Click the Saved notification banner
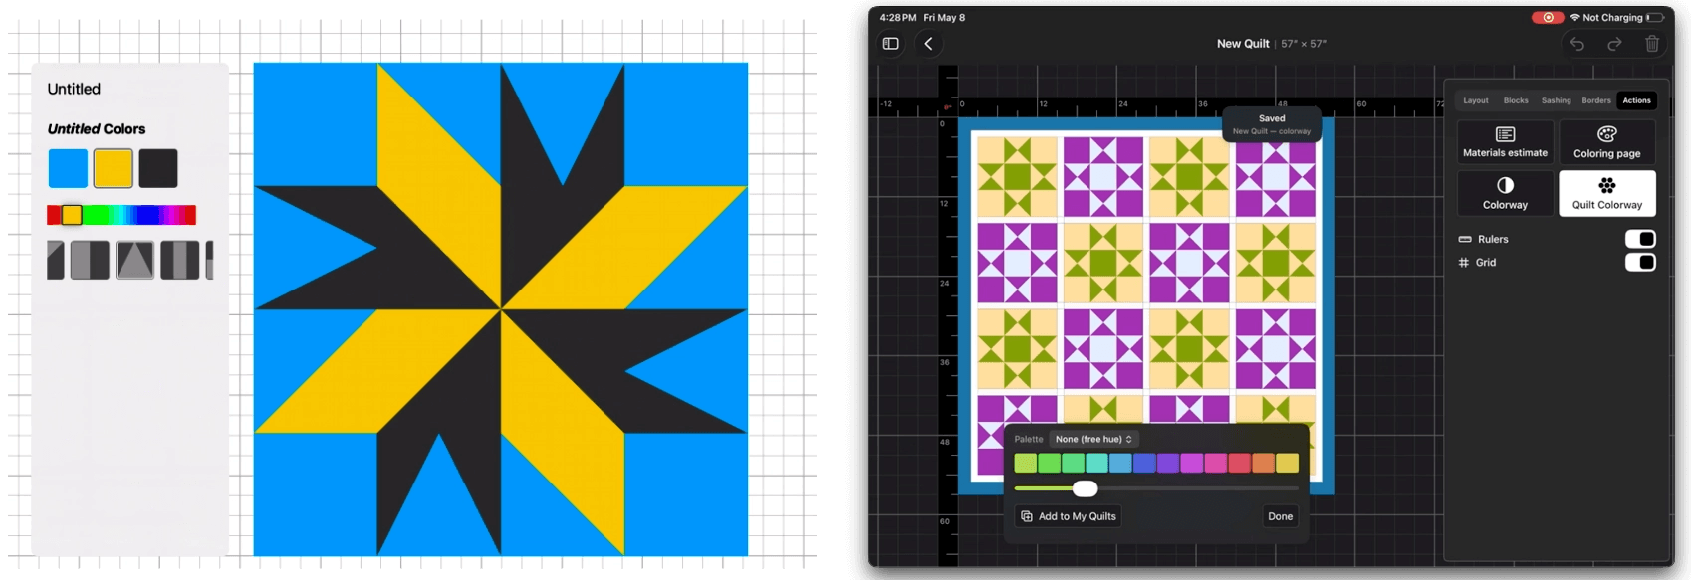 coord(1272,124)
